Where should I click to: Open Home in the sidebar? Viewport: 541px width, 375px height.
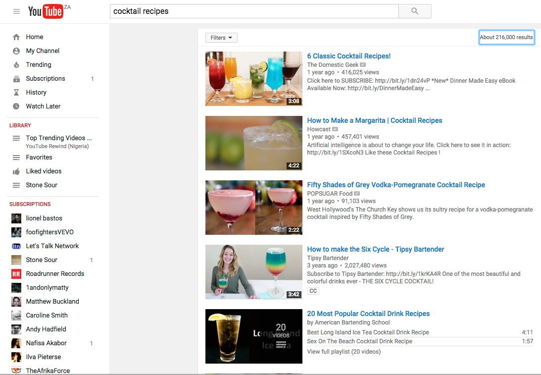(x=35, y=37)
